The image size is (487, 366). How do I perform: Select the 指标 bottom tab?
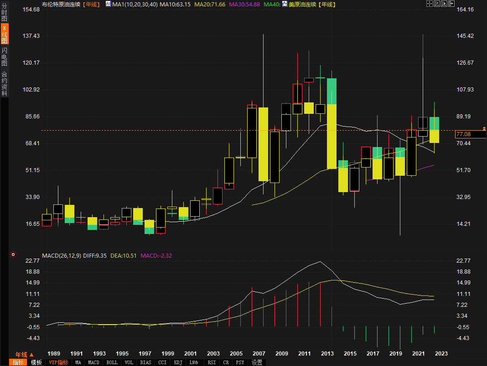18,362
